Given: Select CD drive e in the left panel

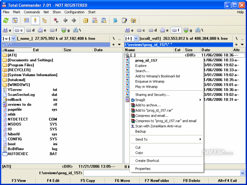Looking at the screenshot, I should click(42, 30).
